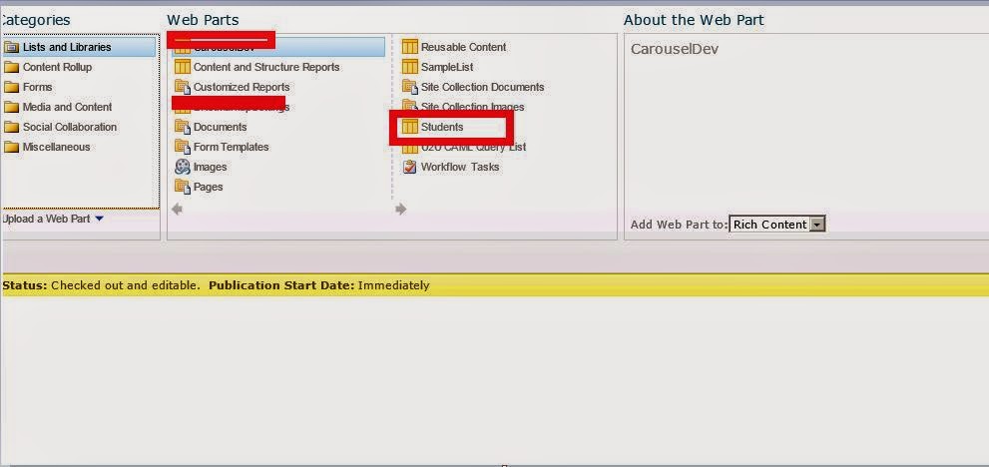Select Site Collection Images web part
Viewport: 989px width, 467px height.
[472, 108]
